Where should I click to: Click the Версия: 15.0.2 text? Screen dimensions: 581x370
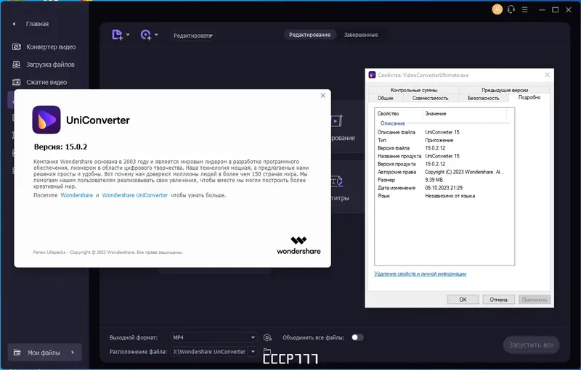point(60,147)
